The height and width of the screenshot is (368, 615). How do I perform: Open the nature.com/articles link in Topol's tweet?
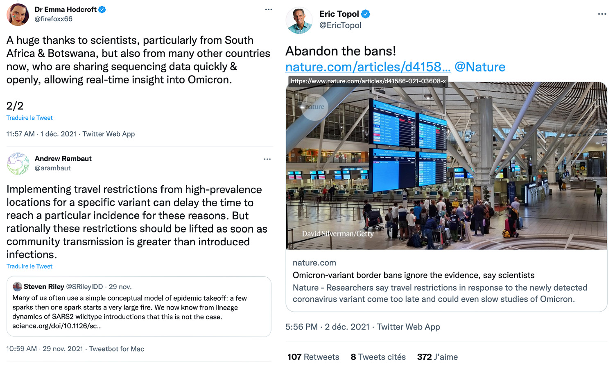click(x=368, y=67)
